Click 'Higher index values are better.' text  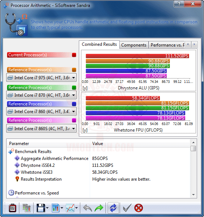click(x=121, y=179)
